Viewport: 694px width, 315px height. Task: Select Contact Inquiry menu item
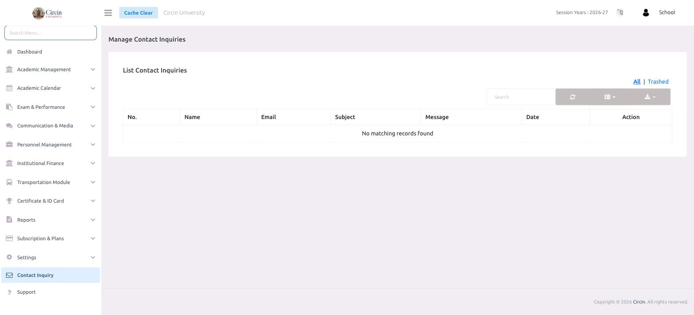click(50, 275)
